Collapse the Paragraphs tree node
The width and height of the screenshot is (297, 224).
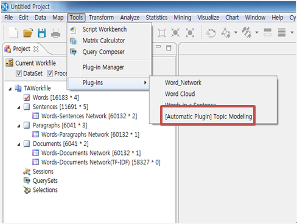(x=19, y=126)
